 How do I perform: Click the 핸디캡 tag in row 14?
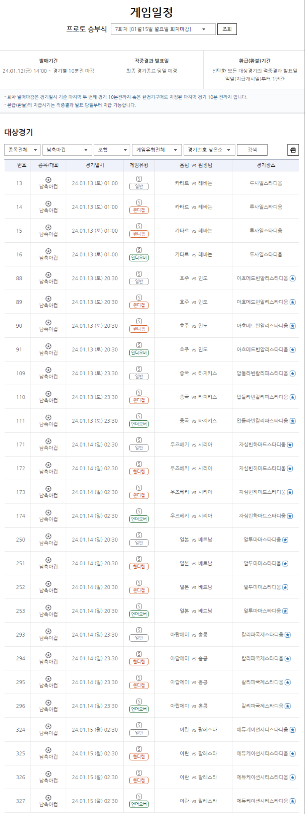click(x=139, y=210)
